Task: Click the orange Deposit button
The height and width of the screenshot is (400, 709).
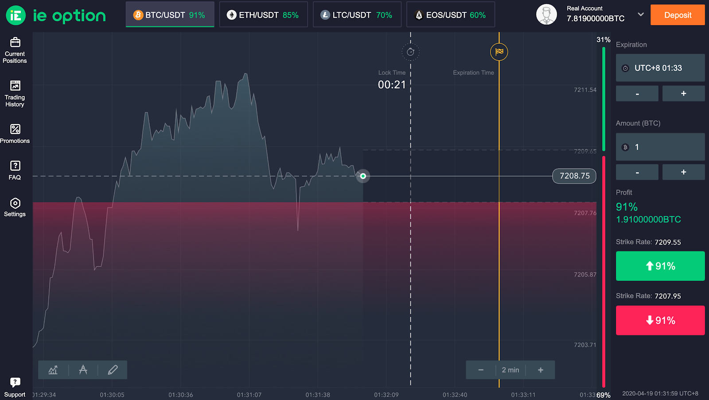Action: (678, 15)
